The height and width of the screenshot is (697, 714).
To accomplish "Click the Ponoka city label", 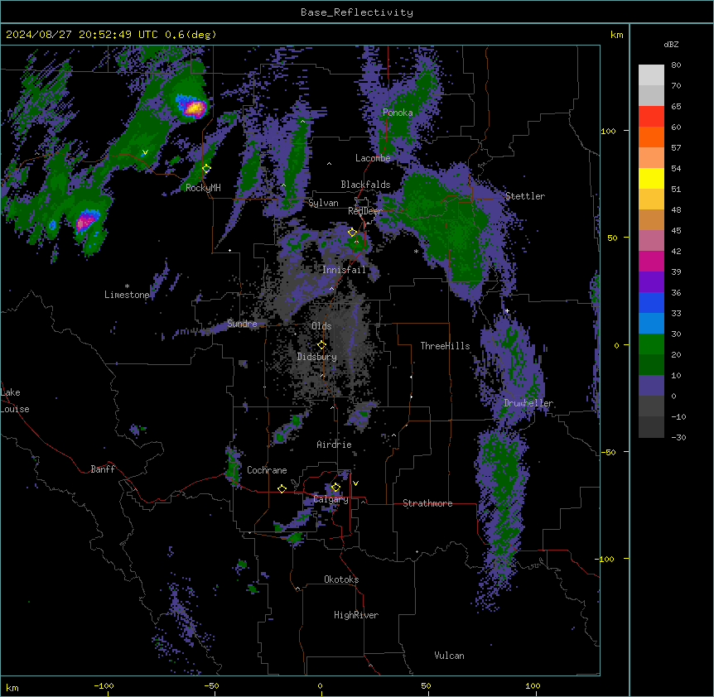I will (x=398, y=113).
